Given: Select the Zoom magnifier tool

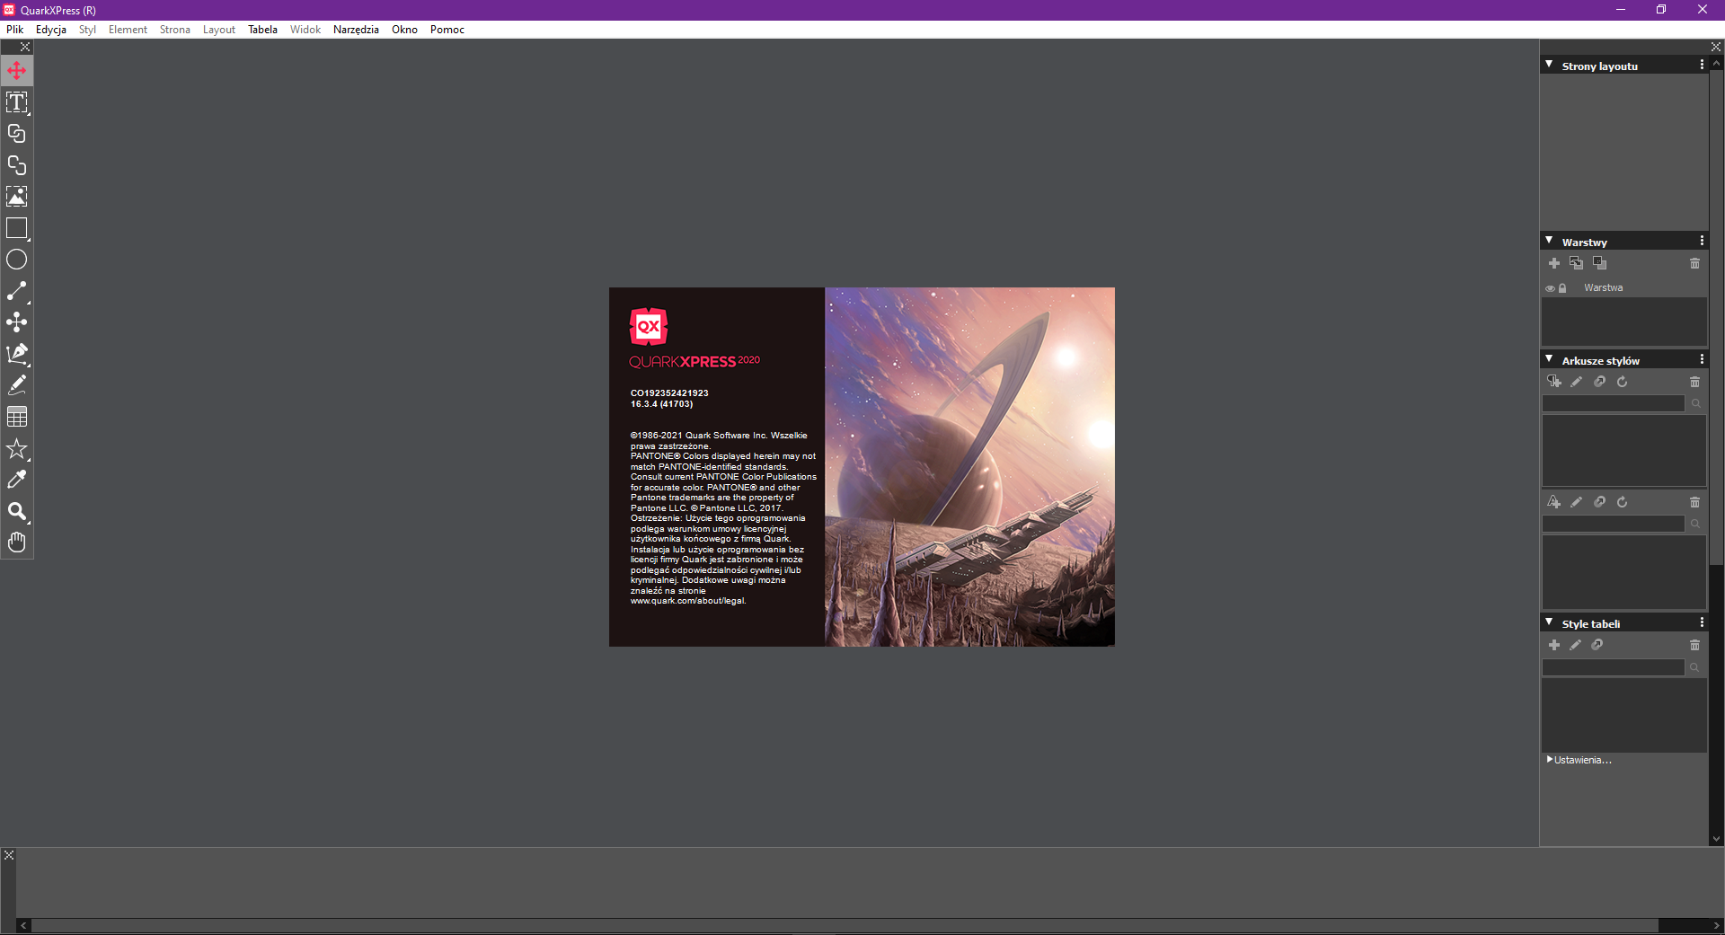Looking at the screenshot, I should [17, 511].
